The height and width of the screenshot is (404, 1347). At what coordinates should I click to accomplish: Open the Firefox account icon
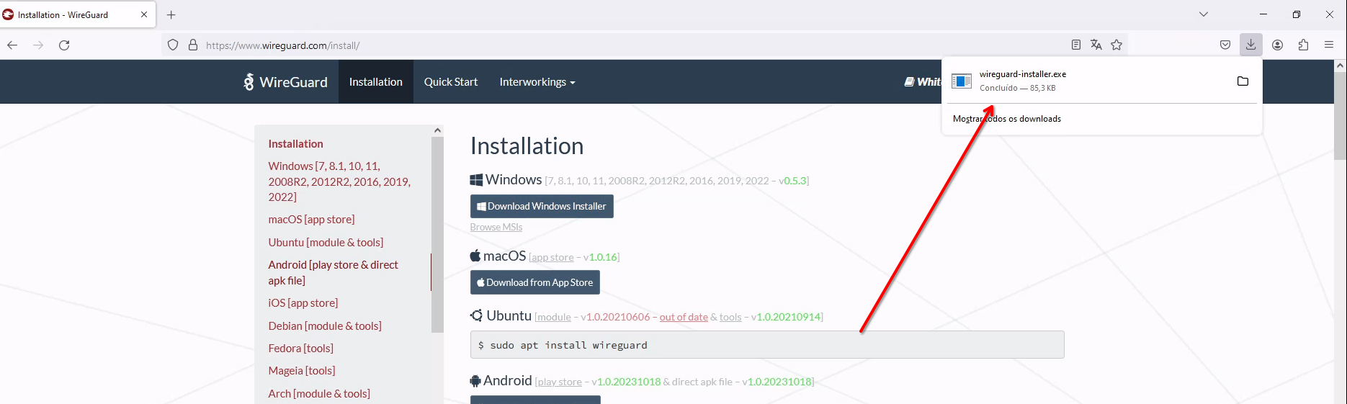pos(1278,45)
